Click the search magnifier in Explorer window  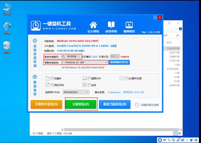point(177,35)
